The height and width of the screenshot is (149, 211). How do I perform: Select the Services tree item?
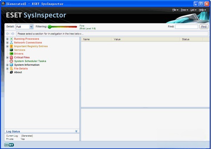point(20,50)
